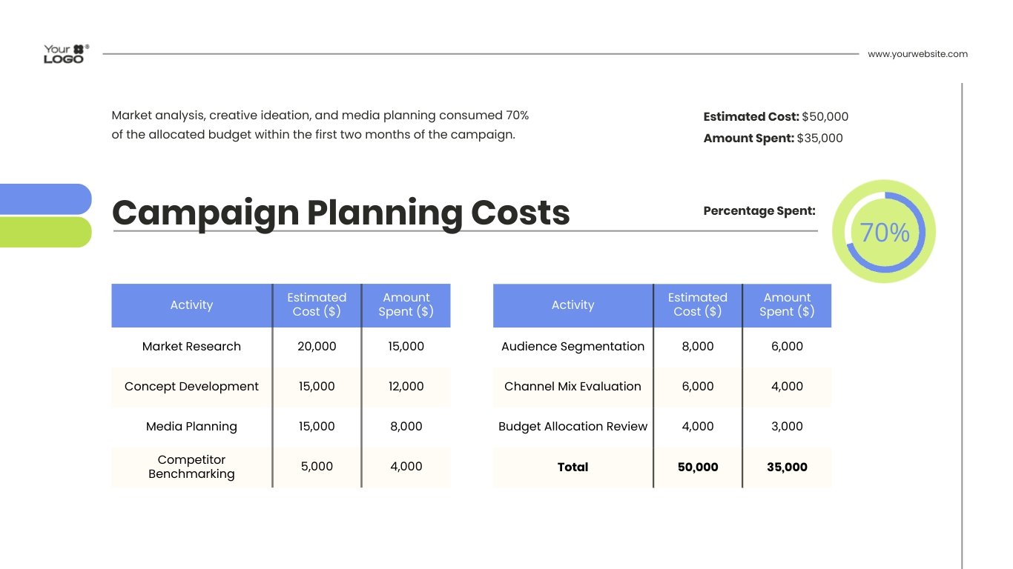Image resolution: width=1013 pixels, height=569 pixels.
Task: Click the Estimated Cost ($) header on right table
Action: [698, 305]
